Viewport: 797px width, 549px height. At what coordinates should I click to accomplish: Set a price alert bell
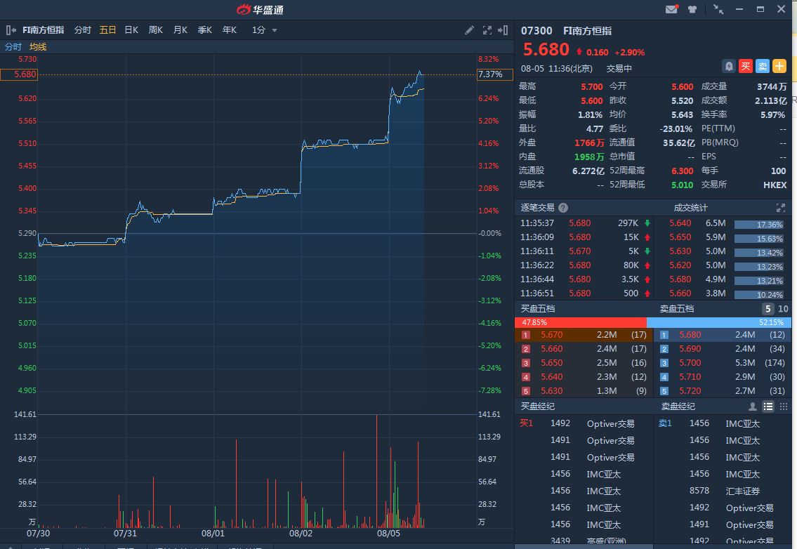729,66
